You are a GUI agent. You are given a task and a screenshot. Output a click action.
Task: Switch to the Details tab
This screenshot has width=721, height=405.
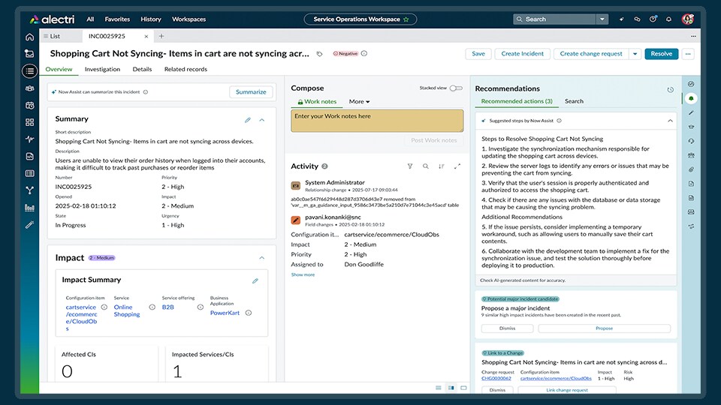142,69
